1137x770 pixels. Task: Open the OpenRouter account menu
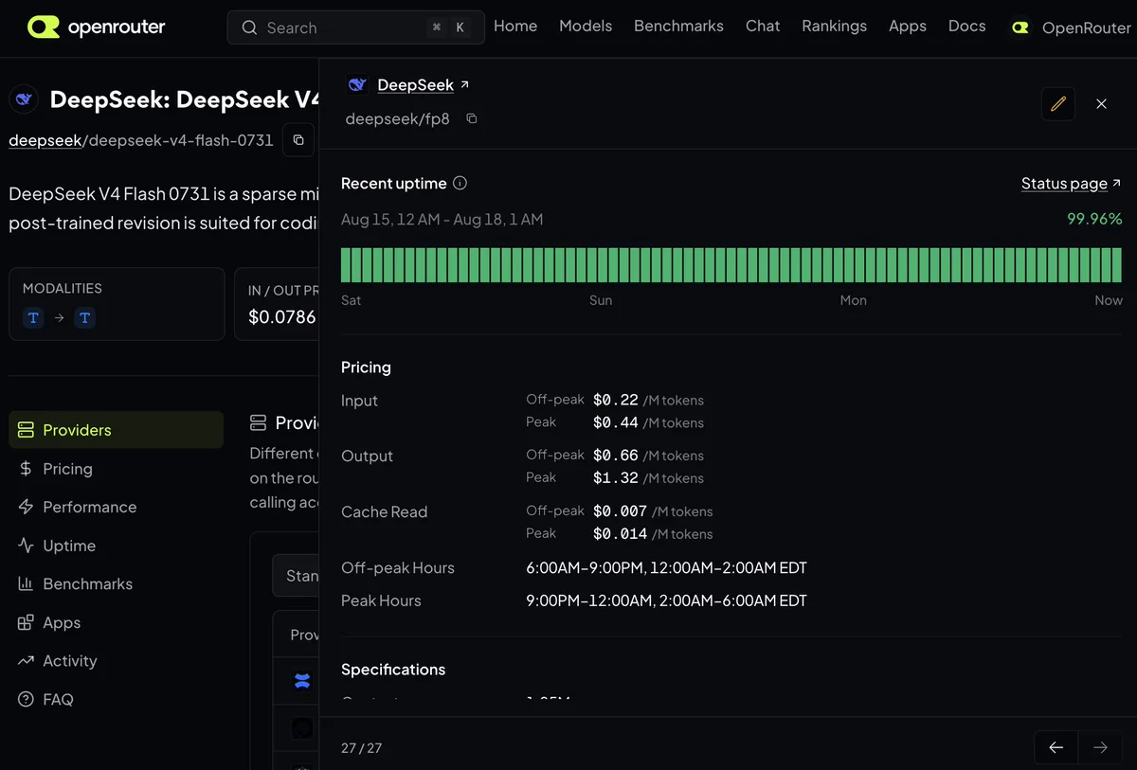coord(1071,27)
